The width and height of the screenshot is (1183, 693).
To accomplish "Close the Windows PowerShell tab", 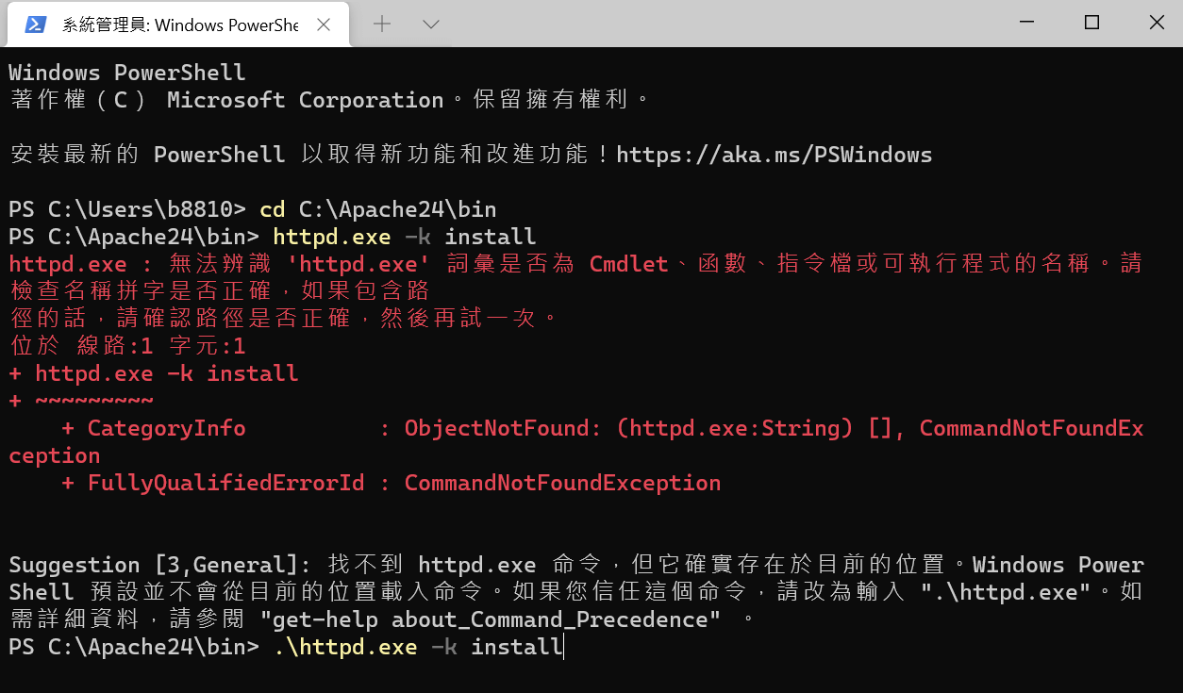I will tap(324, 25).
